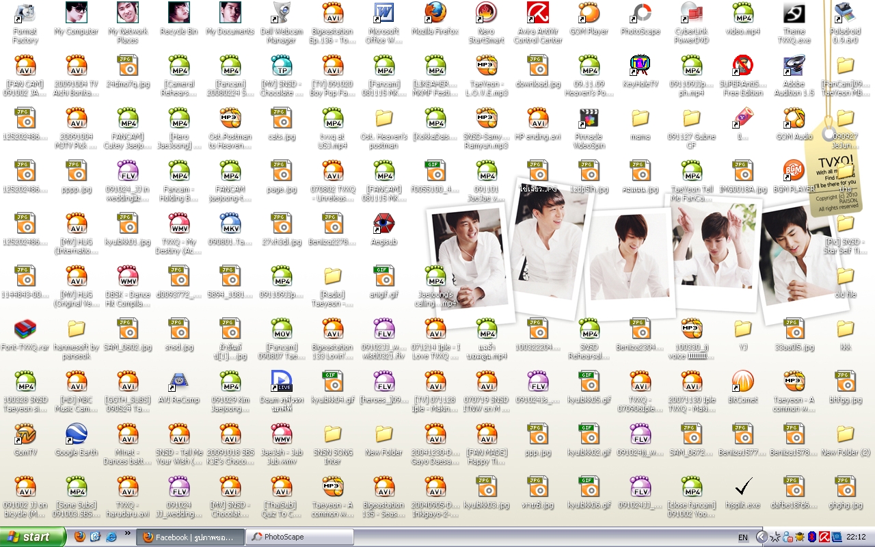Open Mozilla Firefox desktop shortcut

[435, 12]
